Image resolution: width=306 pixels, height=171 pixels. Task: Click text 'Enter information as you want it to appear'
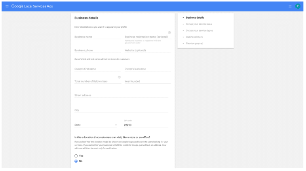pyautogui.click(x=101, y=27)
